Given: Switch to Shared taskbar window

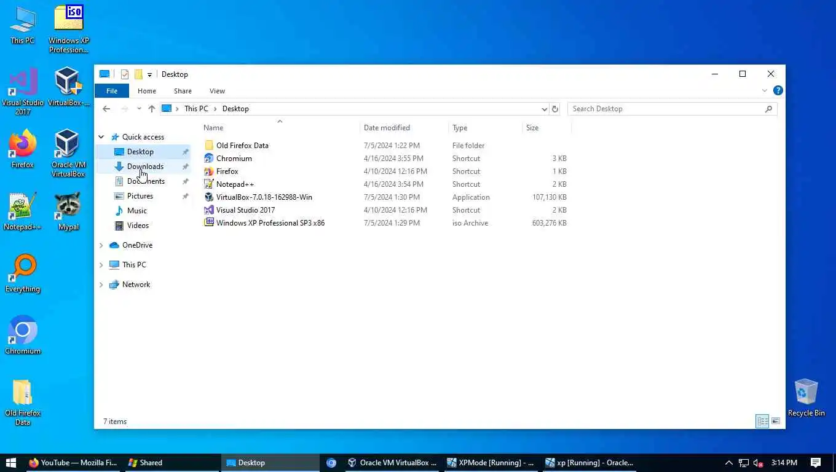Looking at the screenshot, I should coord(171,463).
